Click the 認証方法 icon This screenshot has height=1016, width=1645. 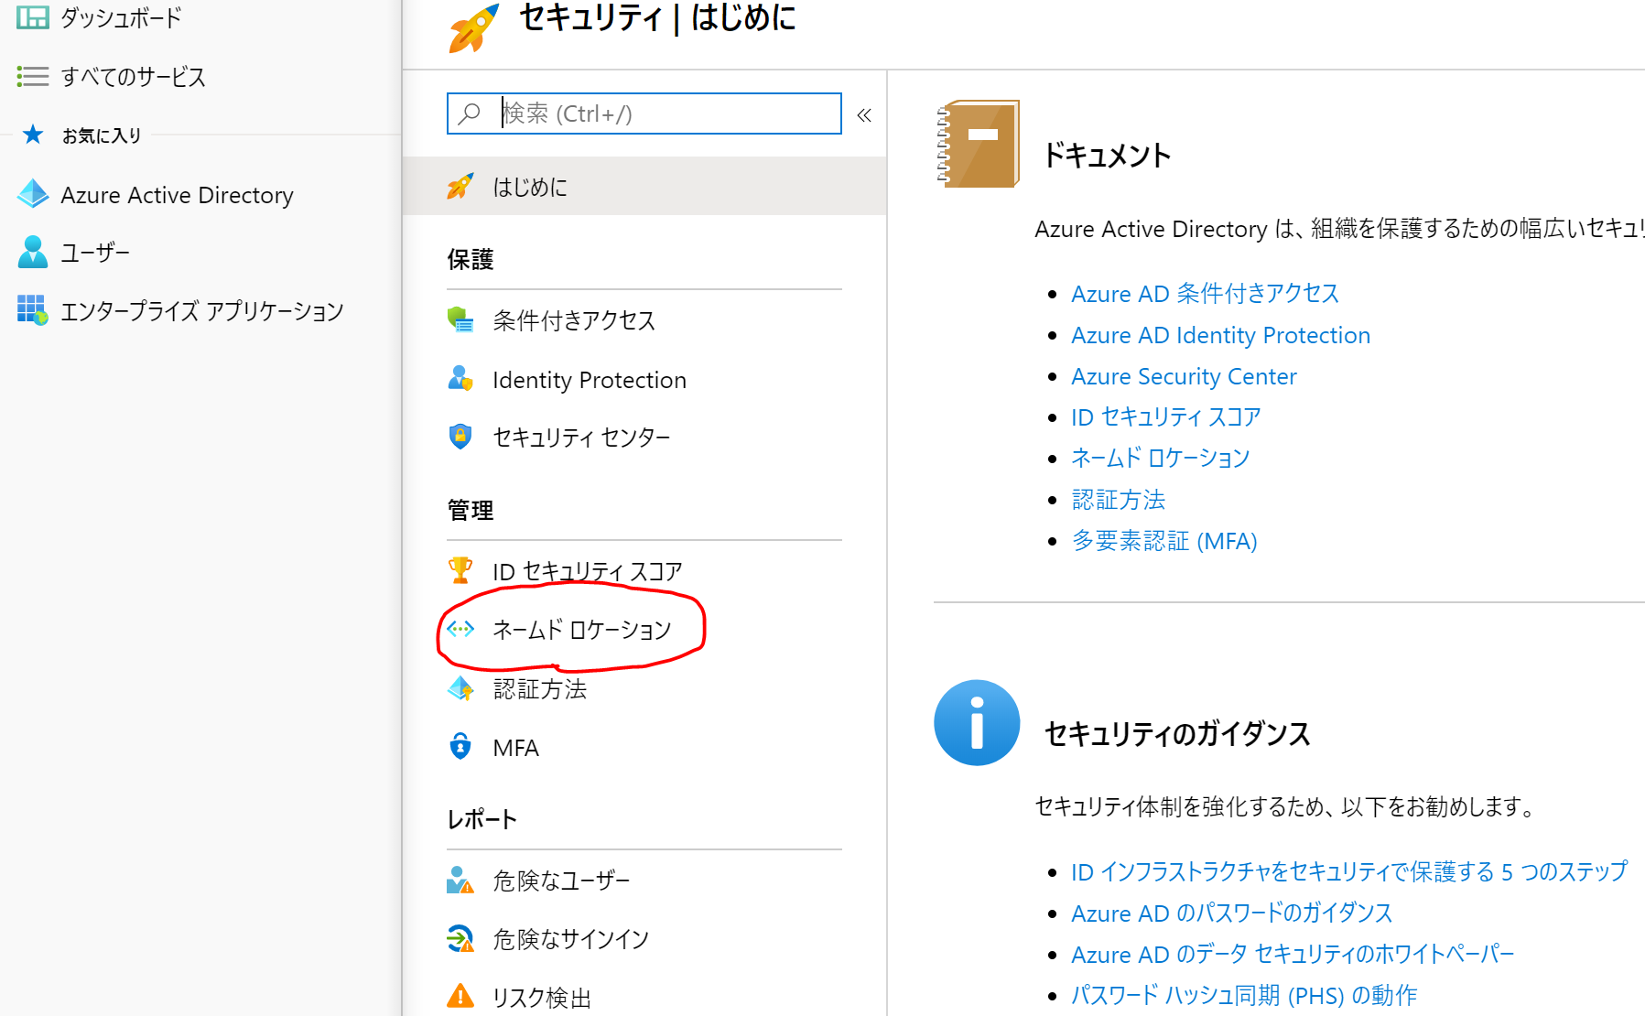[x=460, y=688]
